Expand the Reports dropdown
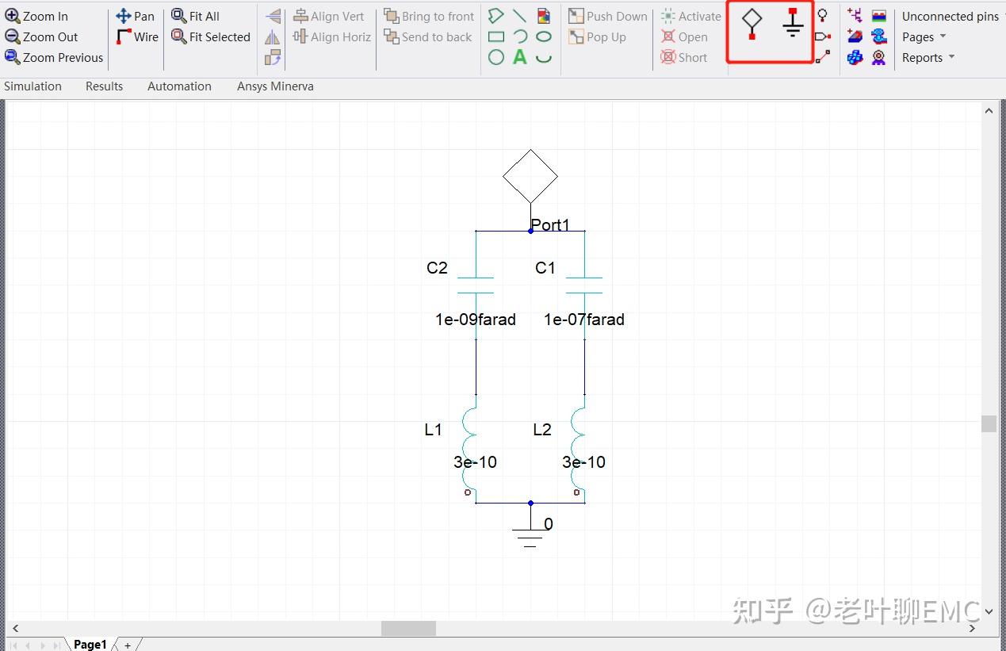Image resolution: width=1006 pixels, height=651 pixels. 928,57
